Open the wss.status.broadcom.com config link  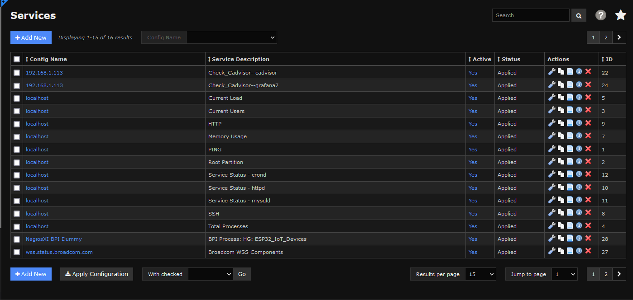59,252
